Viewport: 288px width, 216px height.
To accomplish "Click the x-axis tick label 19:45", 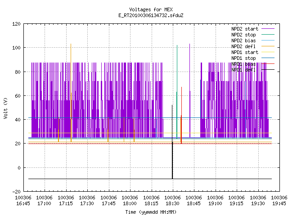I will [x=279, y=203].
